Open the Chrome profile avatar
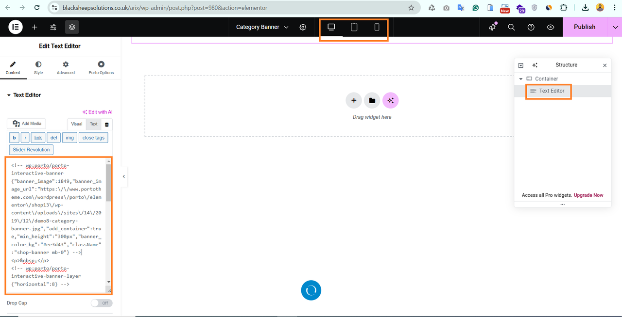622x317 pixels. 600,8
